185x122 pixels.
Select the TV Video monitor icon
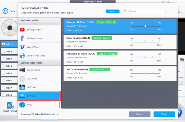click(x=22, y=96)
